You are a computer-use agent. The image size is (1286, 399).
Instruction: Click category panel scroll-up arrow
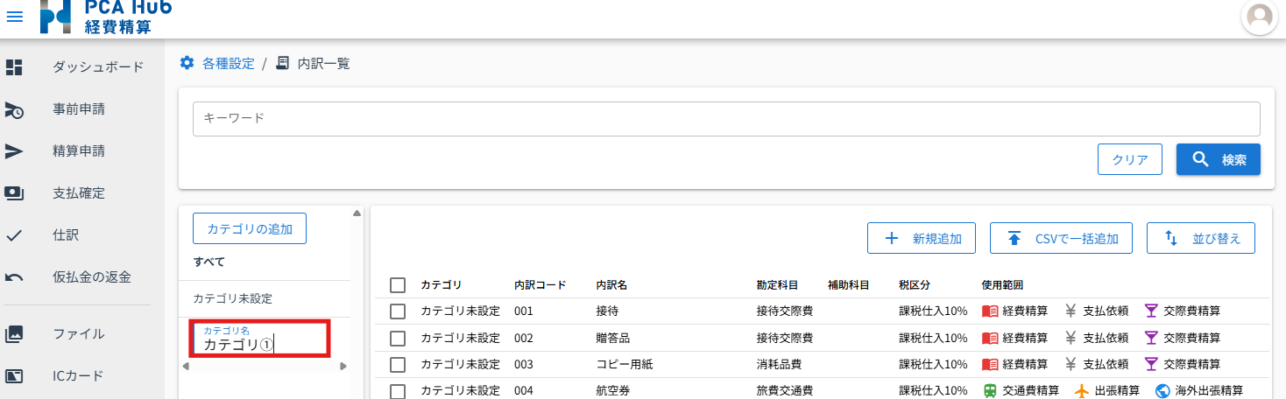(x=357, y=213)
